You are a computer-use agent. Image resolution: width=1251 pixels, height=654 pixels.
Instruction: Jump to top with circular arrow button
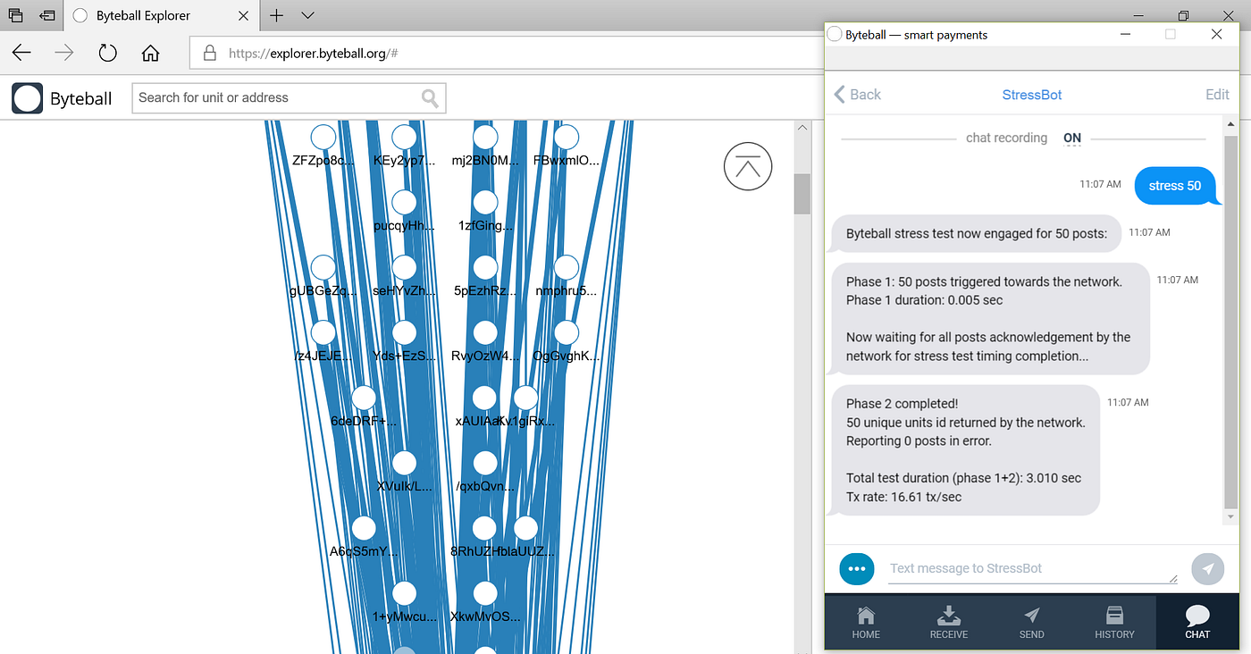(x=748, y=165)
